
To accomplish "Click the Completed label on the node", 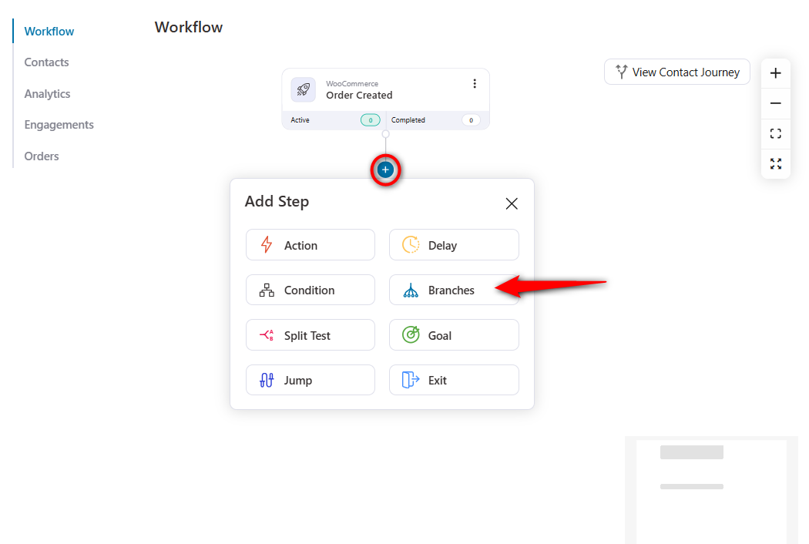I will click(408, 119).
